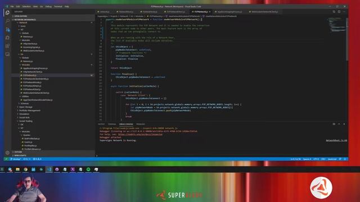This screenshot has height=202, width=360.
Task: Open IncomingSignals.js in the explorer
Action: coord(31,47)
